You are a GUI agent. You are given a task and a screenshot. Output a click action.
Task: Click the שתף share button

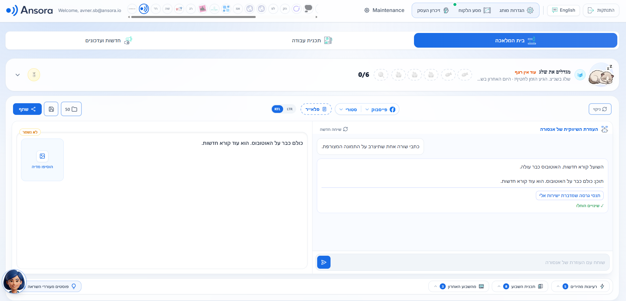tap(27, 109)
